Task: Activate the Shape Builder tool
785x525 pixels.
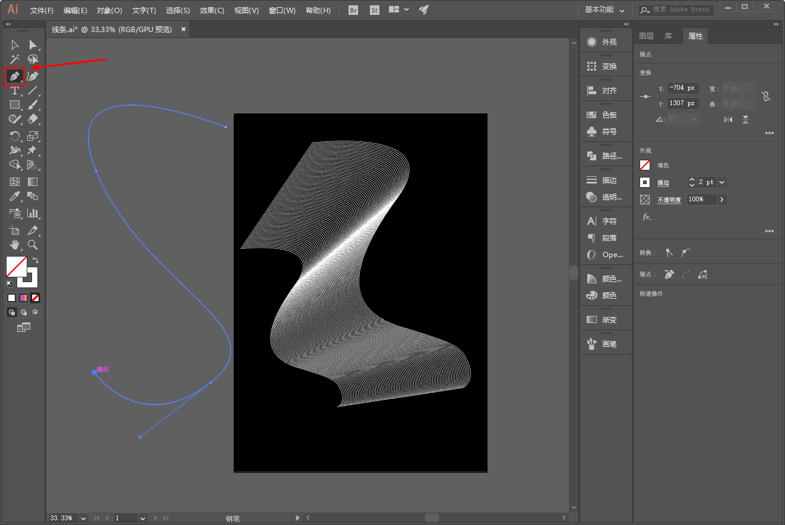Action: click(x=15, y=165)
